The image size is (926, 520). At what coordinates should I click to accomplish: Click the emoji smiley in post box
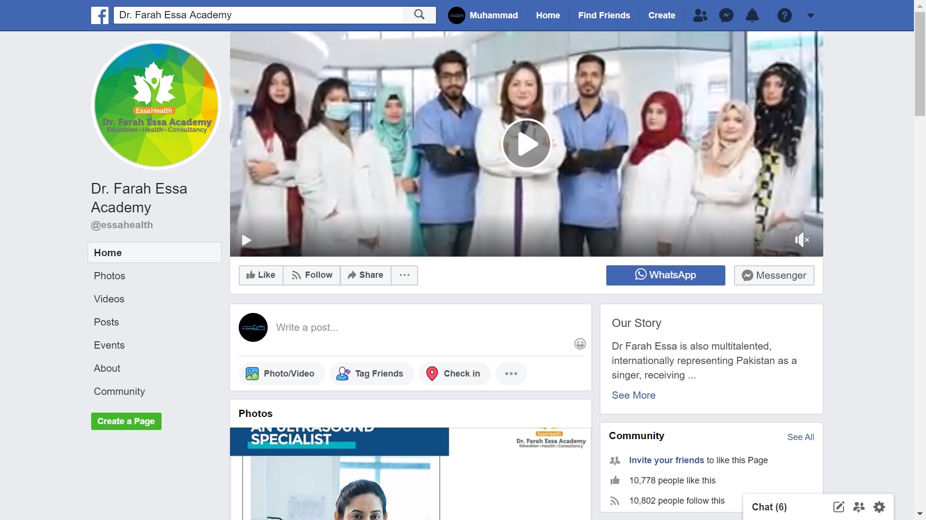[580, 344]
